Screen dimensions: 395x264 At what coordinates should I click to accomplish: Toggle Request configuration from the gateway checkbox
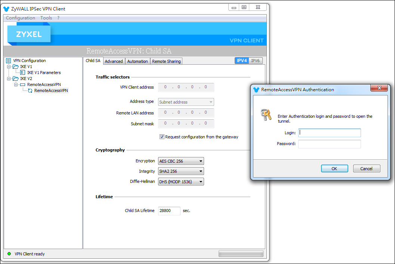click(x=162, y=136)
